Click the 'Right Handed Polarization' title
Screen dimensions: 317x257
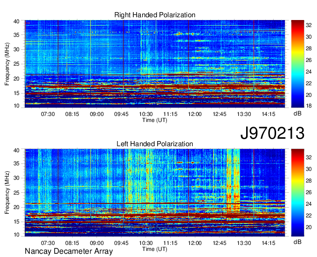point(155,15)
